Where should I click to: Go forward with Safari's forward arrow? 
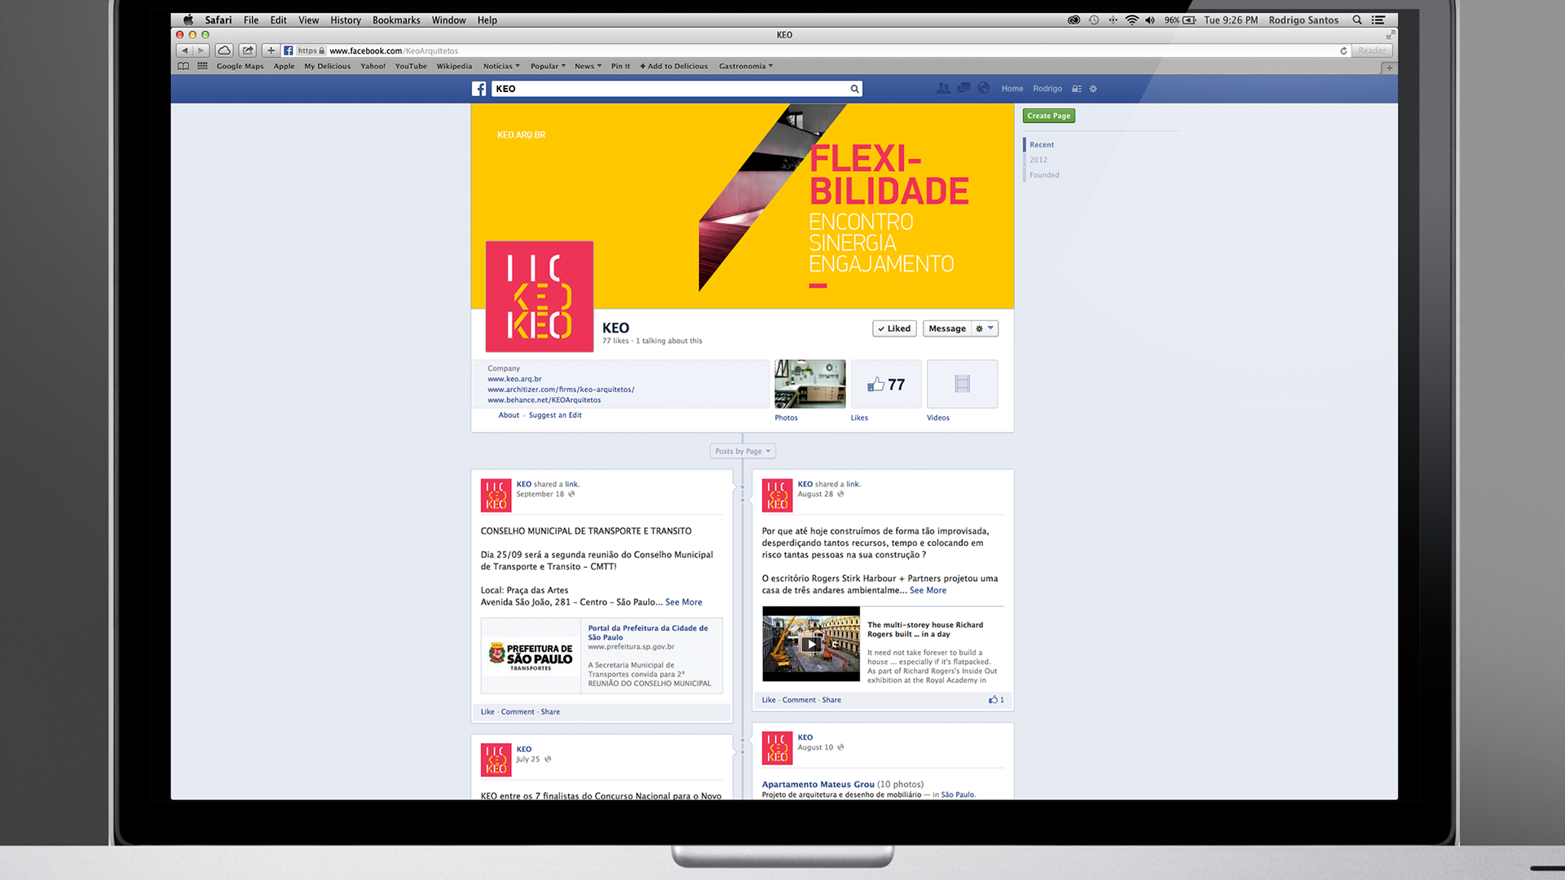pyautogui.click(x=201, y=51)
